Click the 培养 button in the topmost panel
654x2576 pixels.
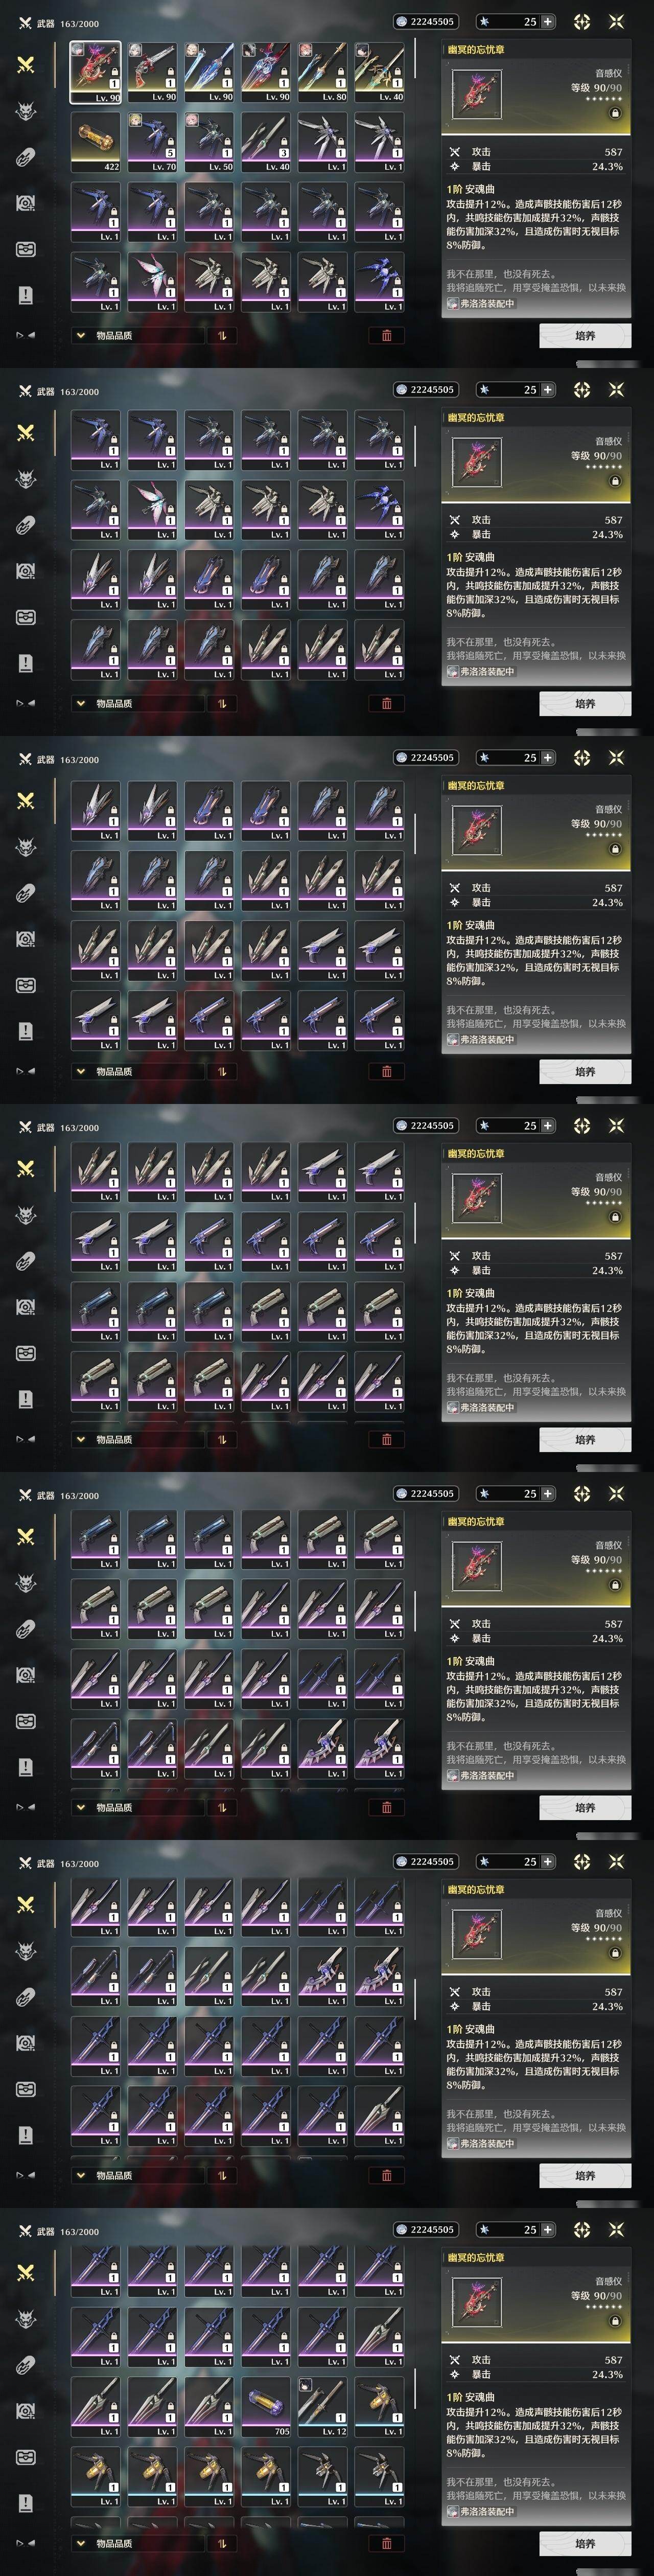click(x=585, y=336)
